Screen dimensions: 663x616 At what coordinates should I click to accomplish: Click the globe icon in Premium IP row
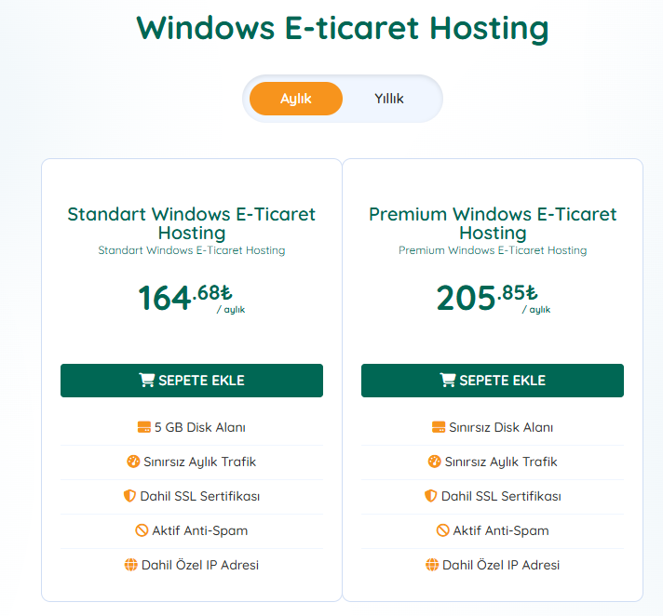pos(432,565)
